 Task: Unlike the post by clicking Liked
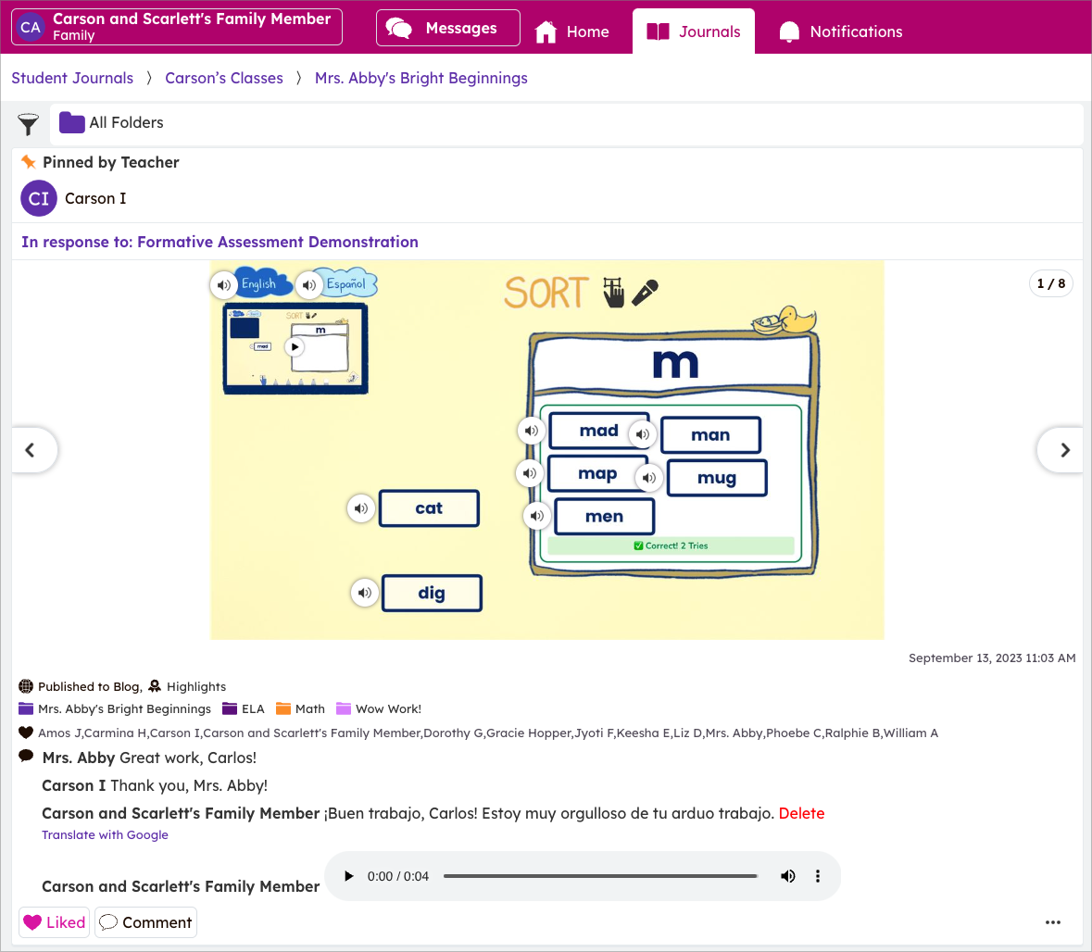[x=53, y=922]
